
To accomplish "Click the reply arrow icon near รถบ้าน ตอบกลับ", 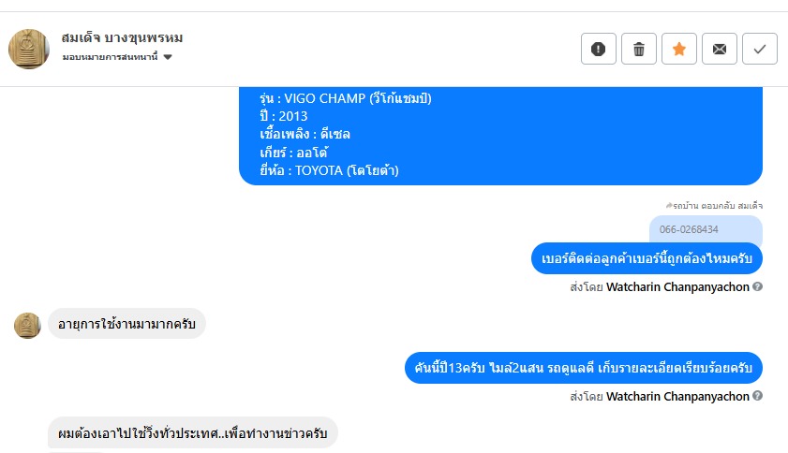I will (x=669, y=205).
